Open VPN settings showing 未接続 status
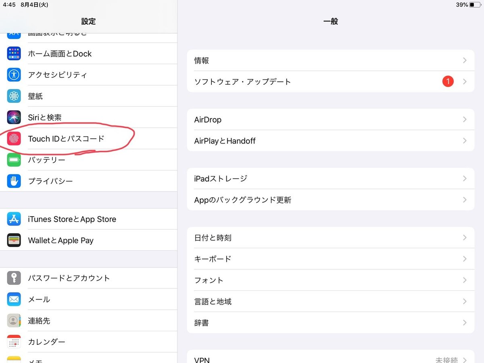The height and width of the screenshot is (363, 484). [x=331, y=359]
